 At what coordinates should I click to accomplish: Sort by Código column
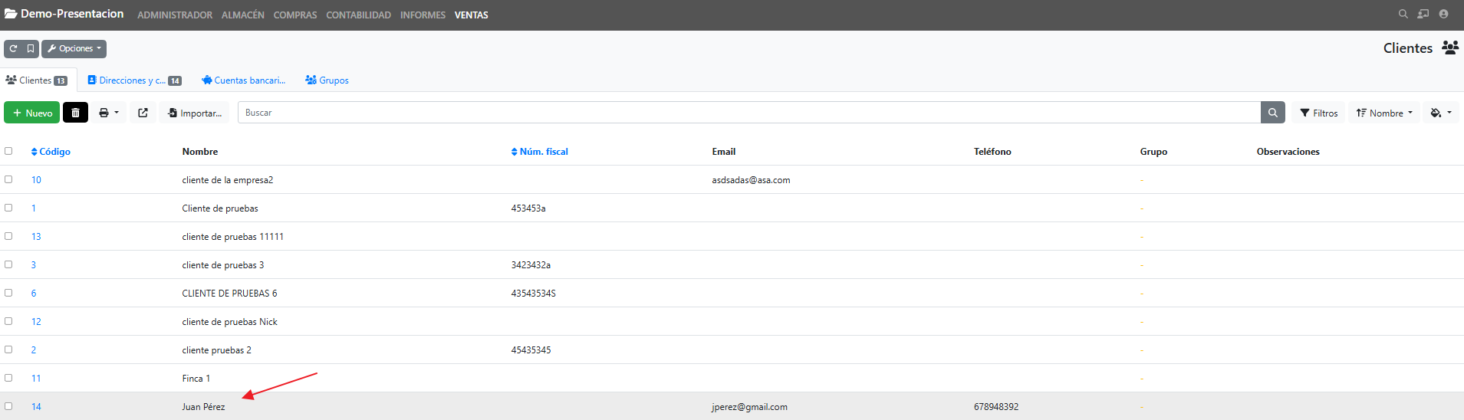(x=51, y=152)
